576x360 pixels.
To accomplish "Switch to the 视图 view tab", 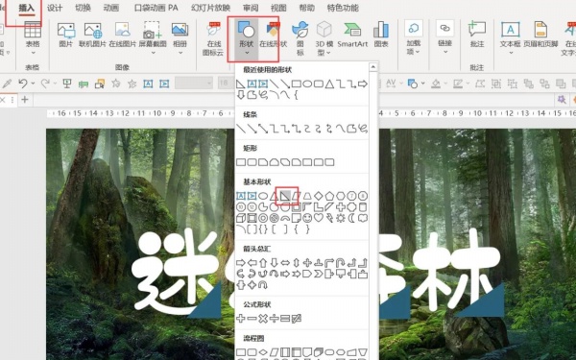I will click(x=278, y=8).
